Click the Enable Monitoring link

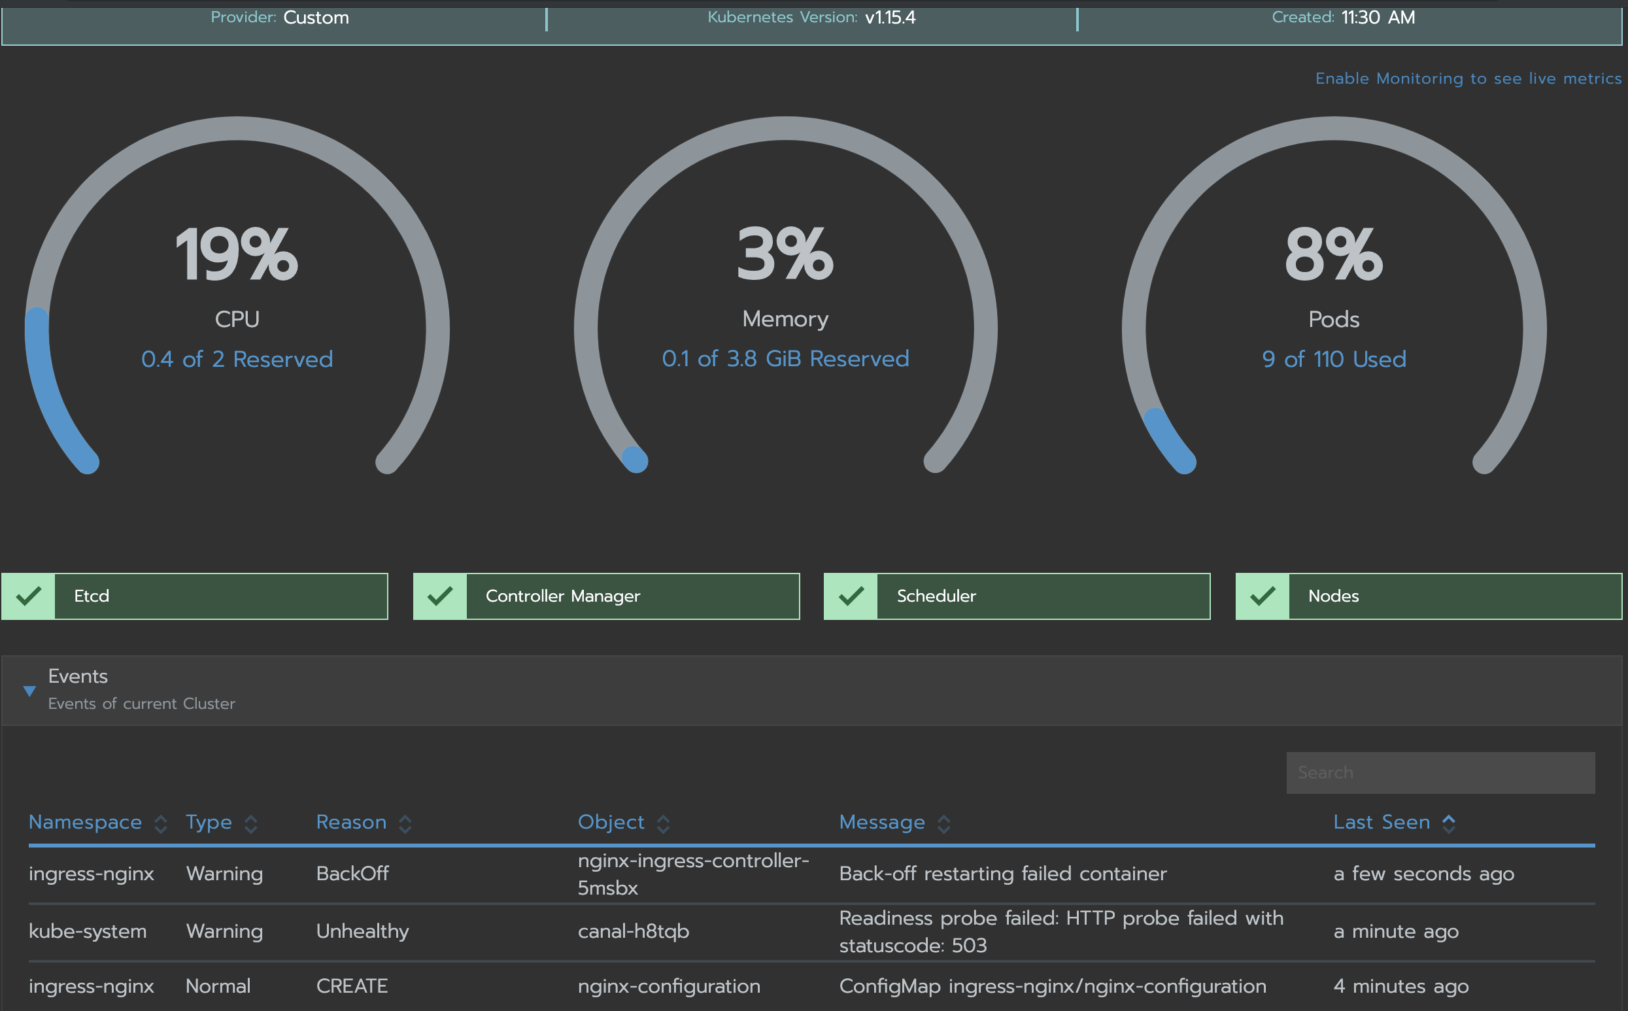pos(1468,78)
